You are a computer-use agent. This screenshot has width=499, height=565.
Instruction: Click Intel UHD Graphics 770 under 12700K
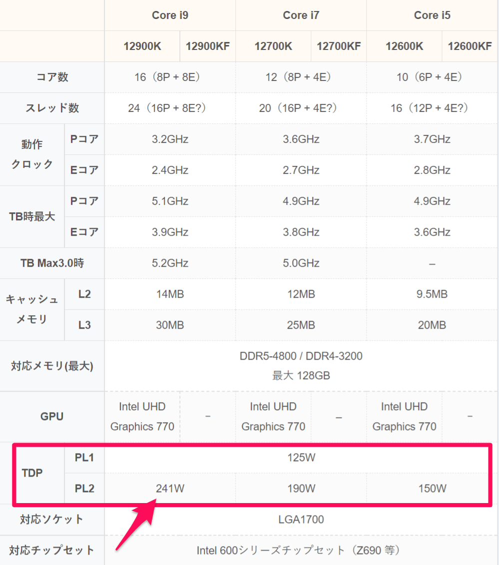(273, 417)
